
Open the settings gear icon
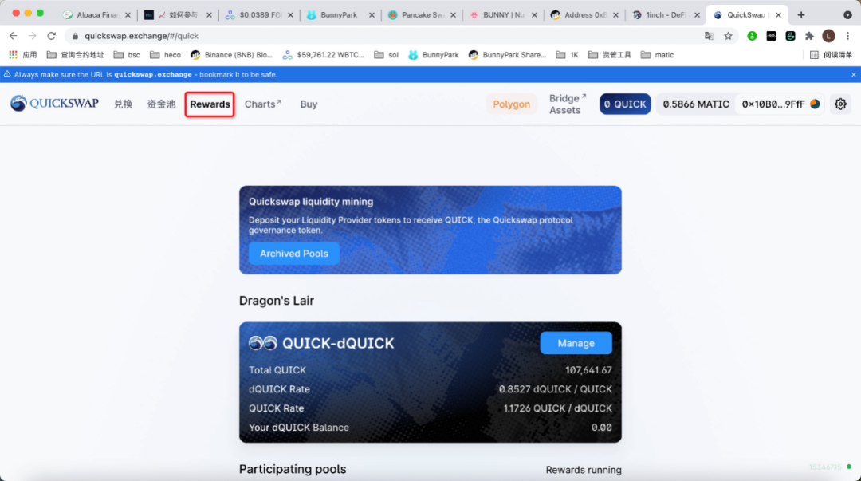[x=840, y=104]
